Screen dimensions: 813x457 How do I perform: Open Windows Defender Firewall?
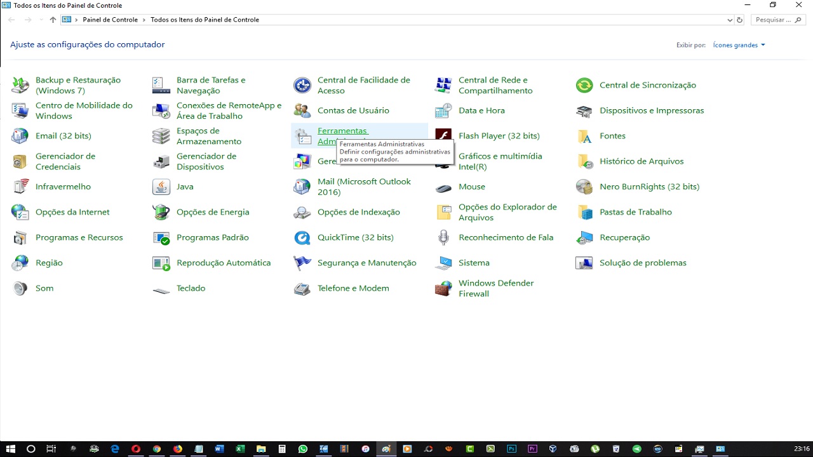496,288
